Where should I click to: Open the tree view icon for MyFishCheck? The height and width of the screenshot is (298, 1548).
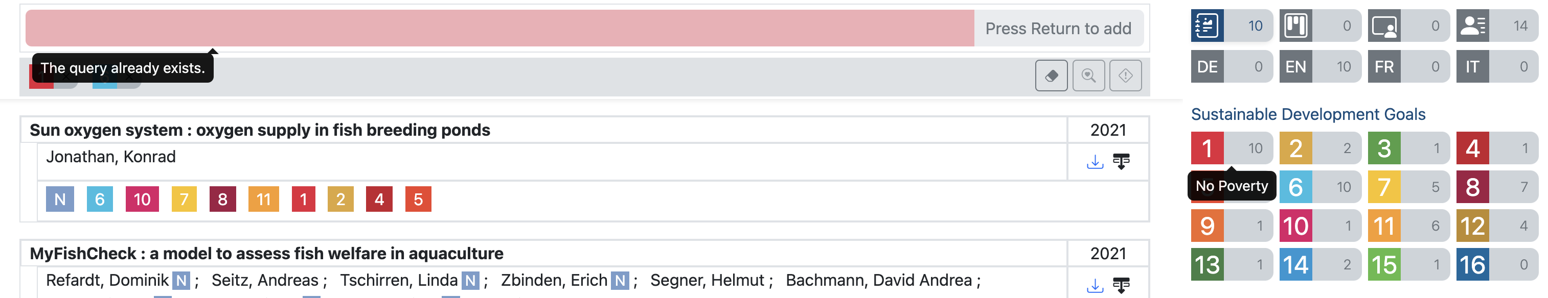click(x=1123, y=287)
